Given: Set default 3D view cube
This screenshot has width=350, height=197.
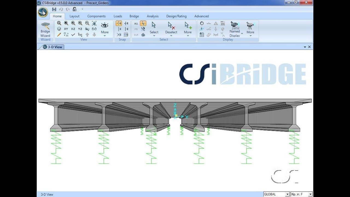Looking at the screenshot, I should 59,29.
